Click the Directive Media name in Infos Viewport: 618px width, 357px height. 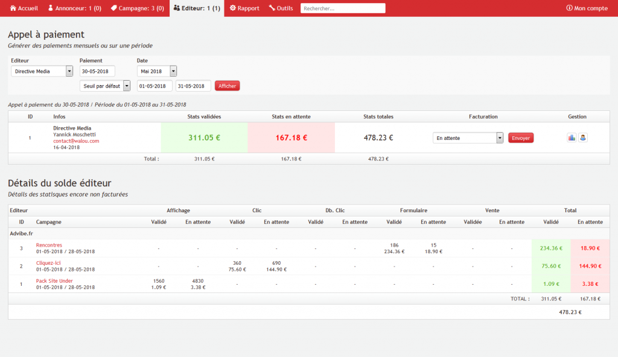72,128
